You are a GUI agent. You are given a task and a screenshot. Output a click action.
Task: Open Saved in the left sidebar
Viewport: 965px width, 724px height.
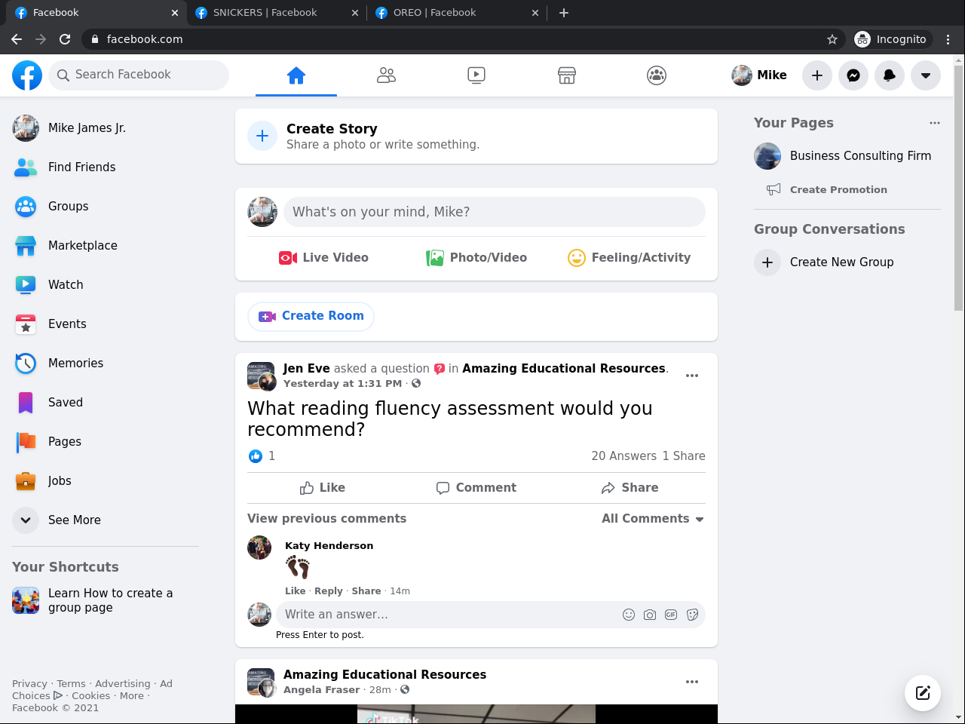[106, 403]
